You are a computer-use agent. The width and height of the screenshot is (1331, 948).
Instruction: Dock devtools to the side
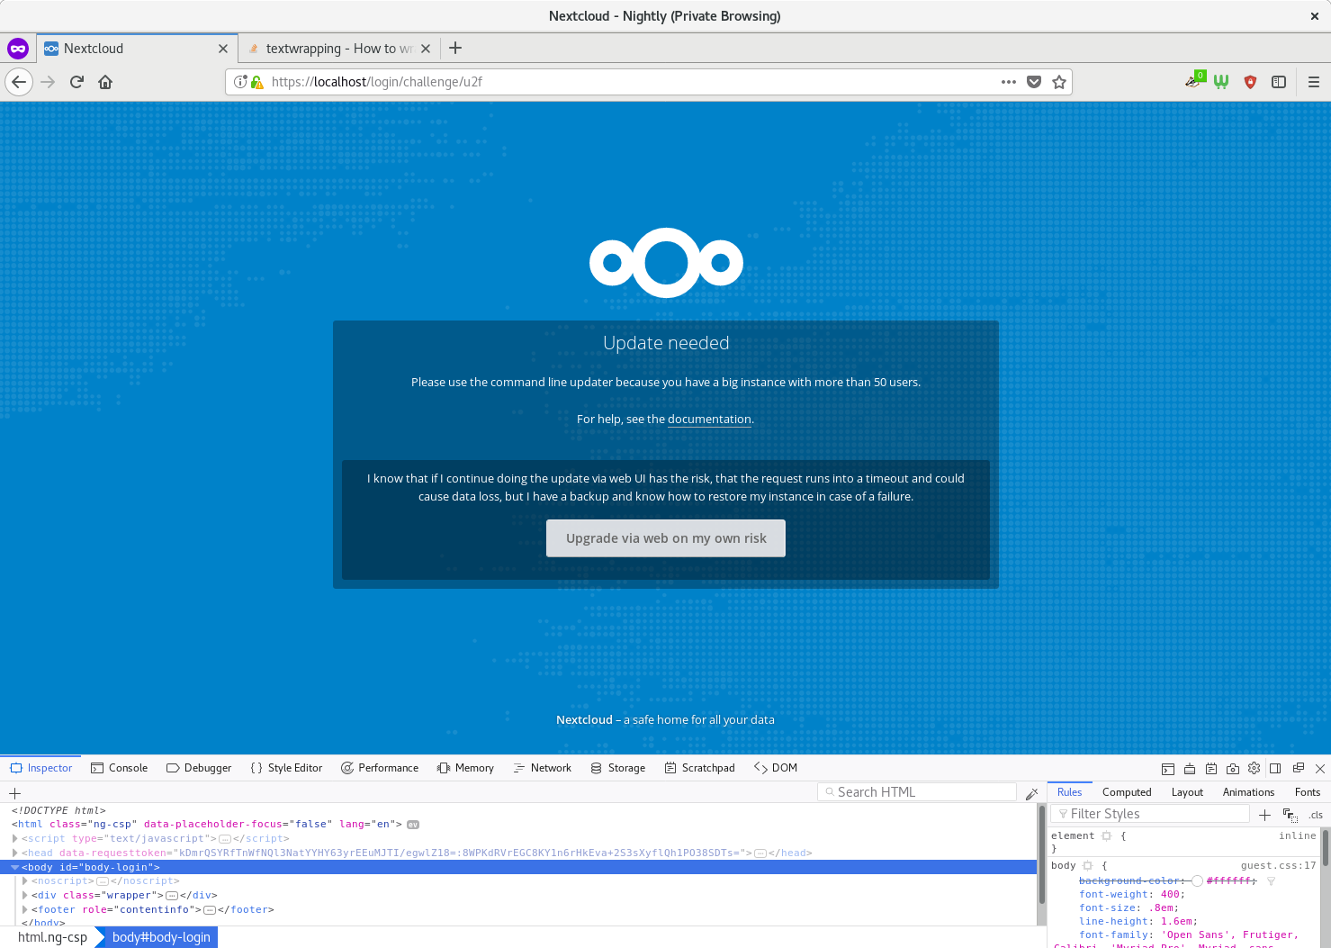point(1275,769)
